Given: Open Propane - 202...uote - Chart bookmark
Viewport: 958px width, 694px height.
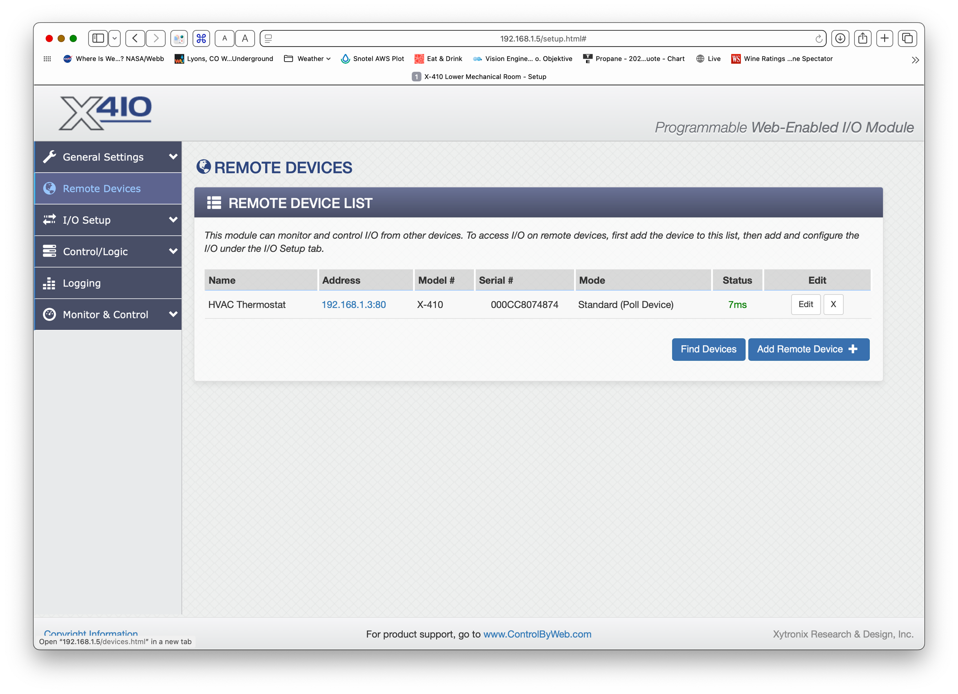Looking at the screenshot, I should pyautogui.click(x=634, y=59).
